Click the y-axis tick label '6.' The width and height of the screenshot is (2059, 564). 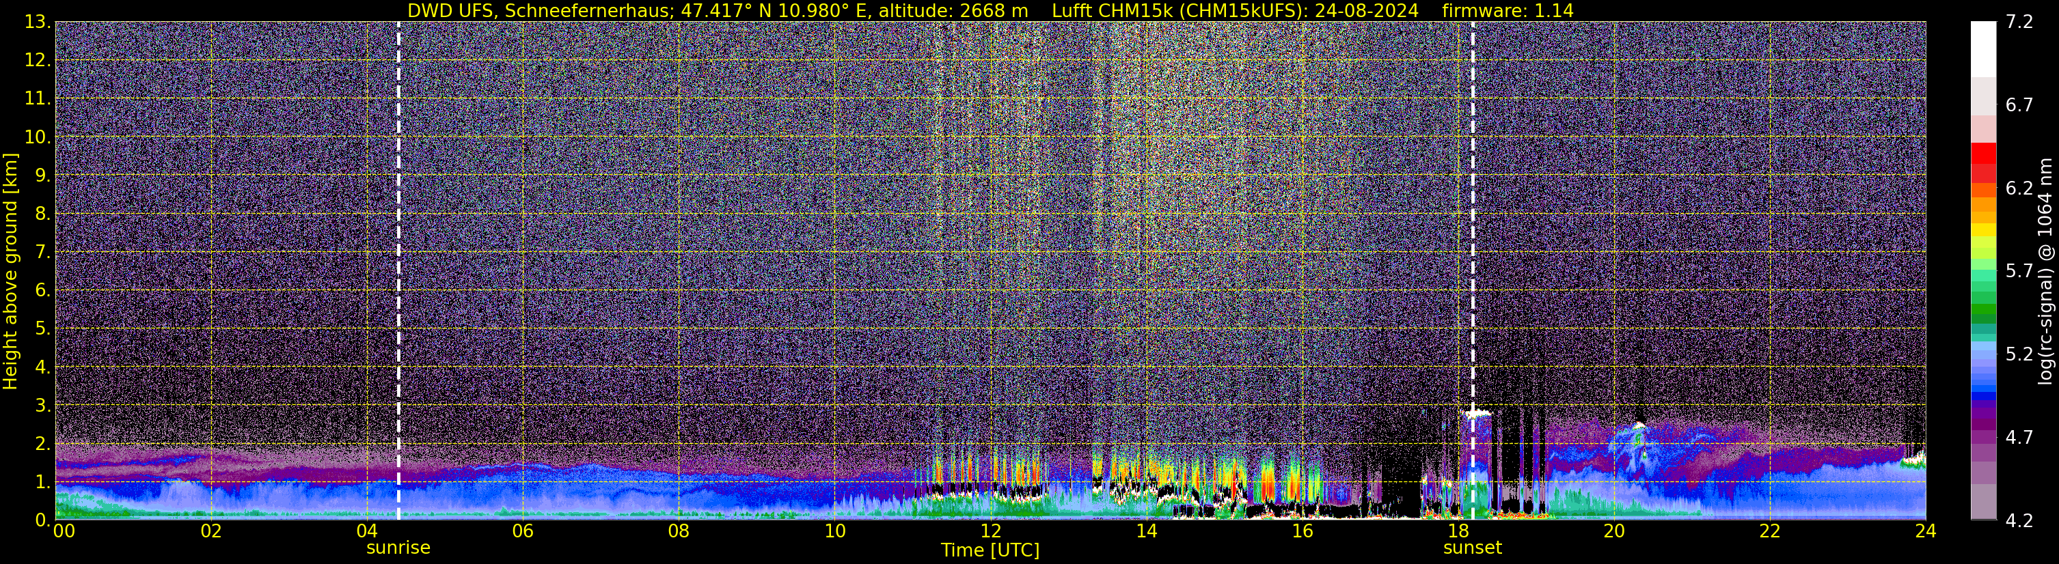[x=42, y=291]
